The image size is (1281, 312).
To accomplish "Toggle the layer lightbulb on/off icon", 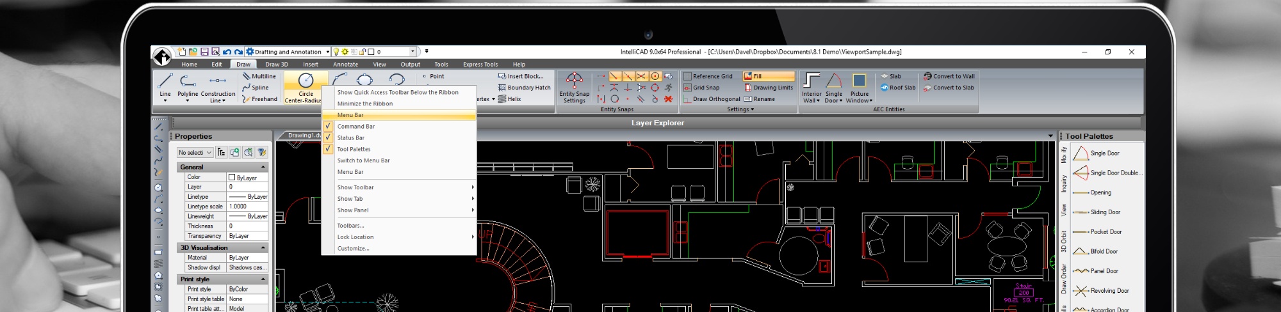I will (336, 52).
